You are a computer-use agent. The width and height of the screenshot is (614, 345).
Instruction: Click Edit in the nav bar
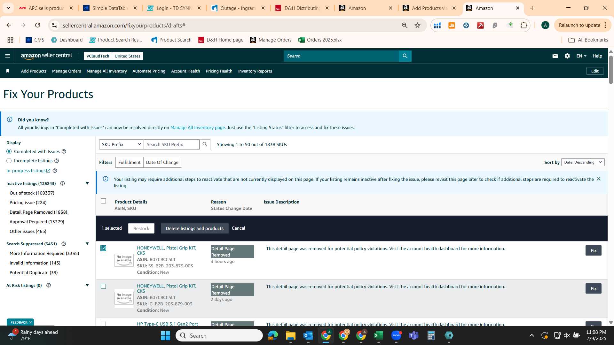click(x=595, y=71)
